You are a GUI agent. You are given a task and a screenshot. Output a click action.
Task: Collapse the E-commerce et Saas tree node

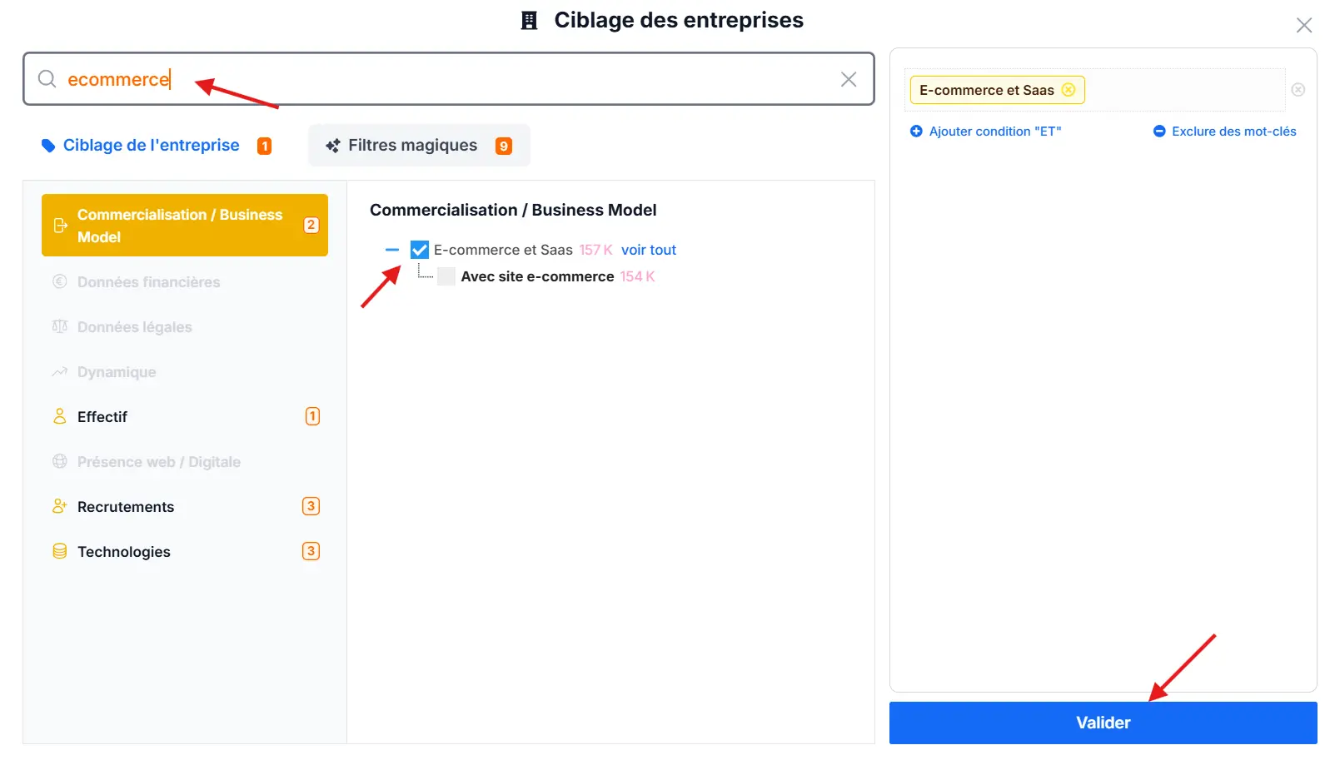point(392,250)
